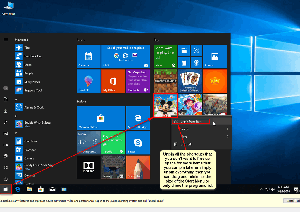Viewport: 300px width, 212px height.
Task: Click the Power icon in the Start rail
Action: click(6, 179)
